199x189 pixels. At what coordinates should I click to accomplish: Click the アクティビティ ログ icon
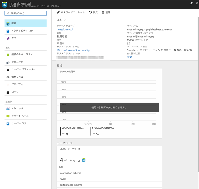(8, 31)
